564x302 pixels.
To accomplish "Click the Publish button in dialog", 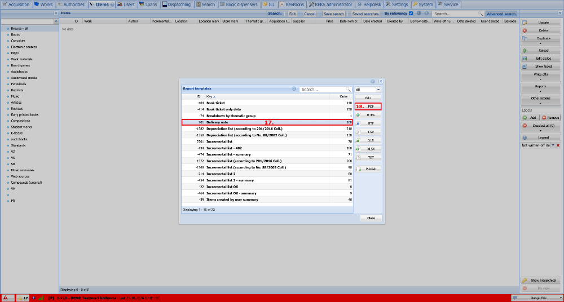I will tap(368, 169).
